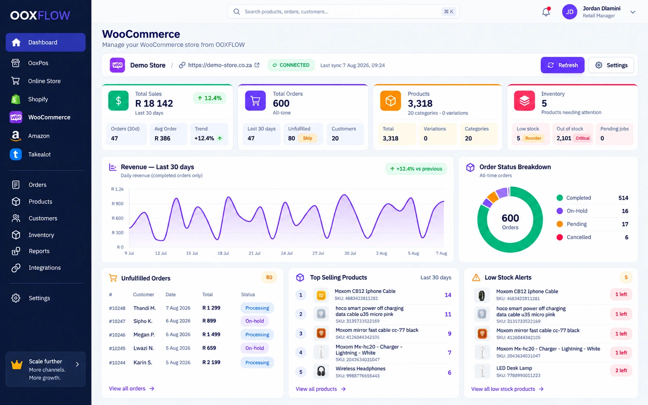The width and height of the screenshot is (648, 405).
Task: Click the Orders clipboard icon in sidebar
Action: pyautogui.click(x=16, y=185)
